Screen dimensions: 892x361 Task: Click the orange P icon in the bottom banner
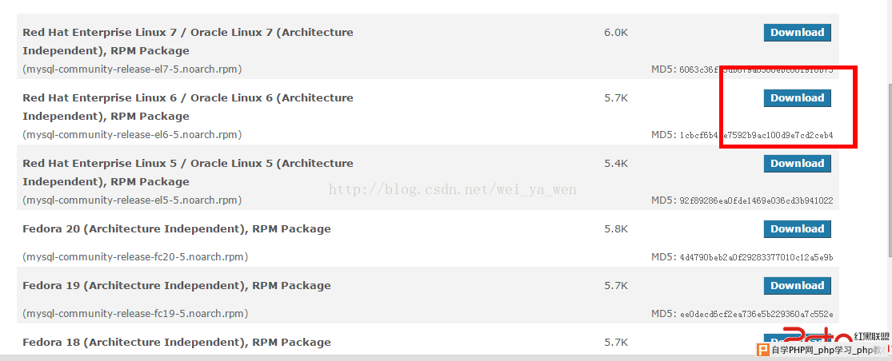762,349
